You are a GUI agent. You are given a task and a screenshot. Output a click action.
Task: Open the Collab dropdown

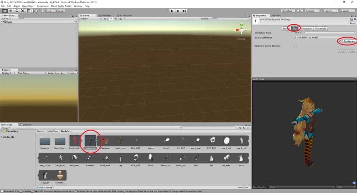pos(288,11)
